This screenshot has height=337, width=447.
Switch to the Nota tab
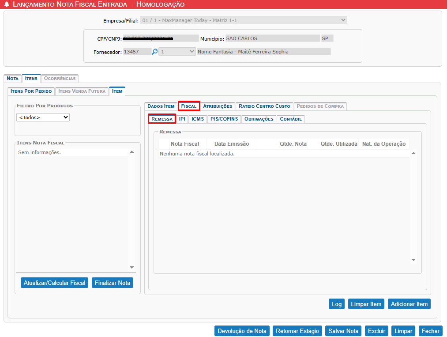click(x=13, y=78)
